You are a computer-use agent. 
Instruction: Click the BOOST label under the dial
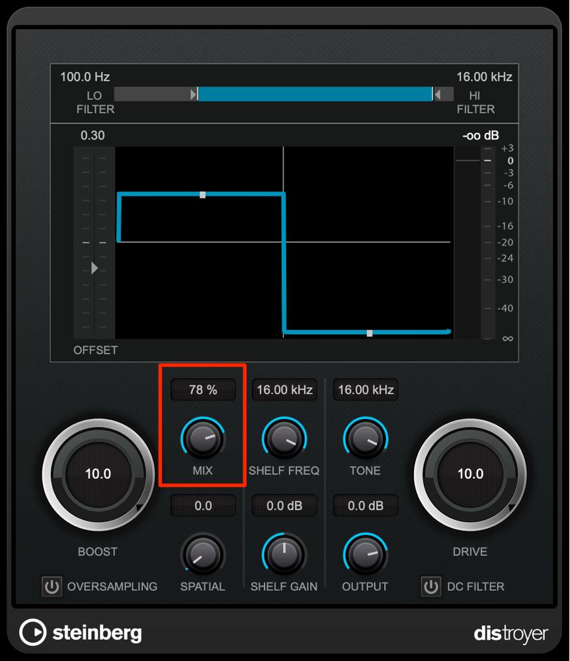(x=98, y=551)
